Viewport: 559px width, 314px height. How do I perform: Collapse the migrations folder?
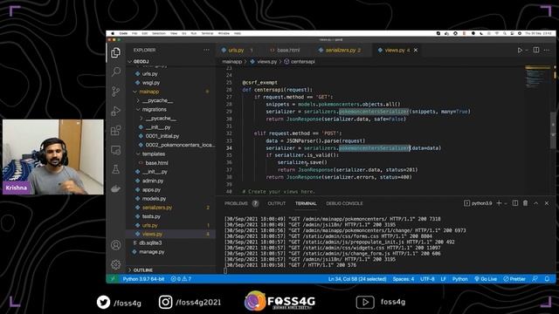pos(154,110)
